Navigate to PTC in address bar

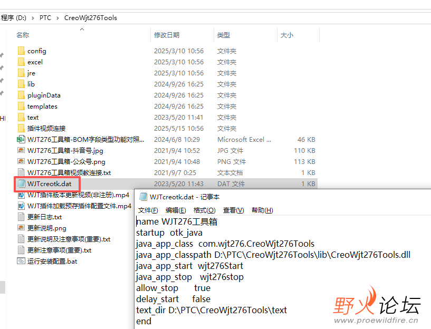[x=45, y=18]
